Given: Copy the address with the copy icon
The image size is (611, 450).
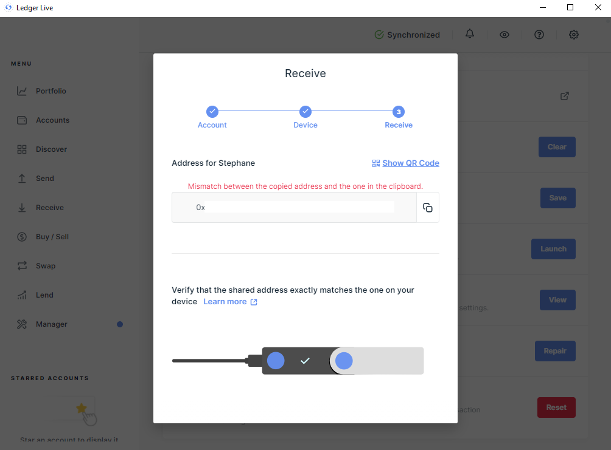Looking at the screenshot, I should [x=428, y=208].
